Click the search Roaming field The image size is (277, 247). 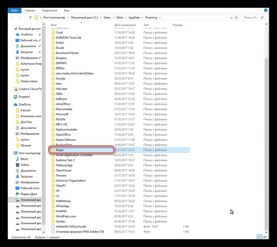tap(253, 17)
